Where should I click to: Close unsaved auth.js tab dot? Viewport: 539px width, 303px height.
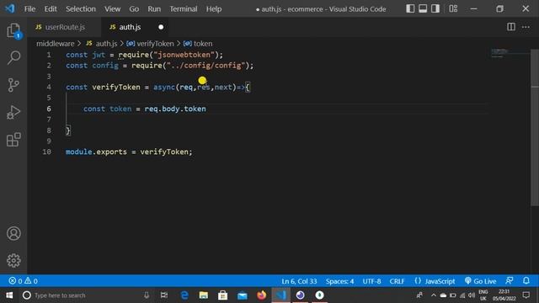[x=161, y=27]
